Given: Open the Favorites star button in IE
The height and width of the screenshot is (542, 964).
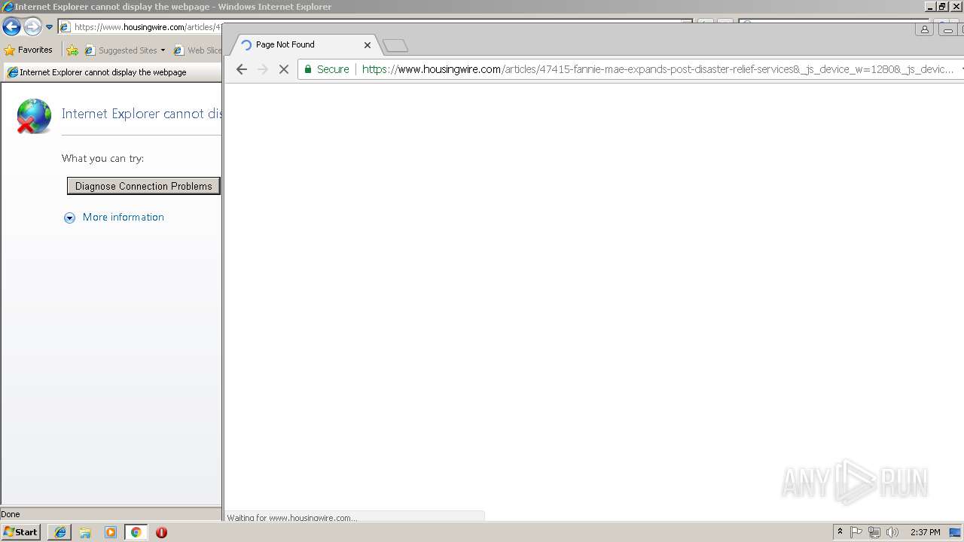Looking at the screenshot, I should (x=29, y=50).
